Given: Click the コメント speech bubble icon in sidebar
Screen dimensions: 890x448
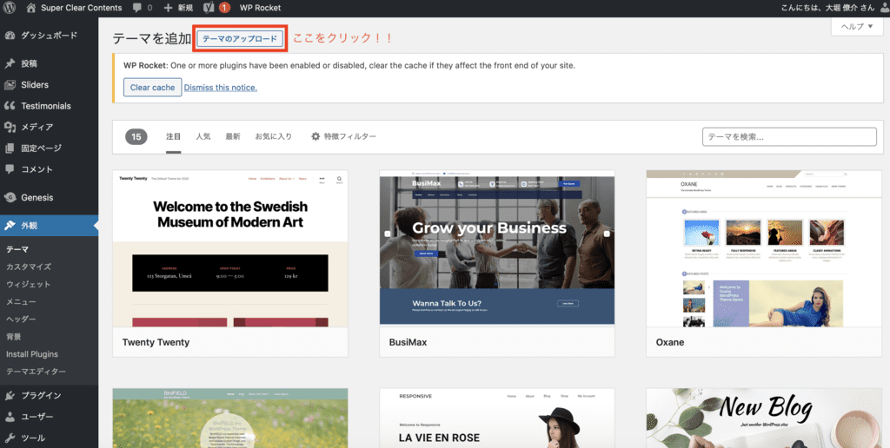Looking at the screenshot, I should (x=10, y=169).
